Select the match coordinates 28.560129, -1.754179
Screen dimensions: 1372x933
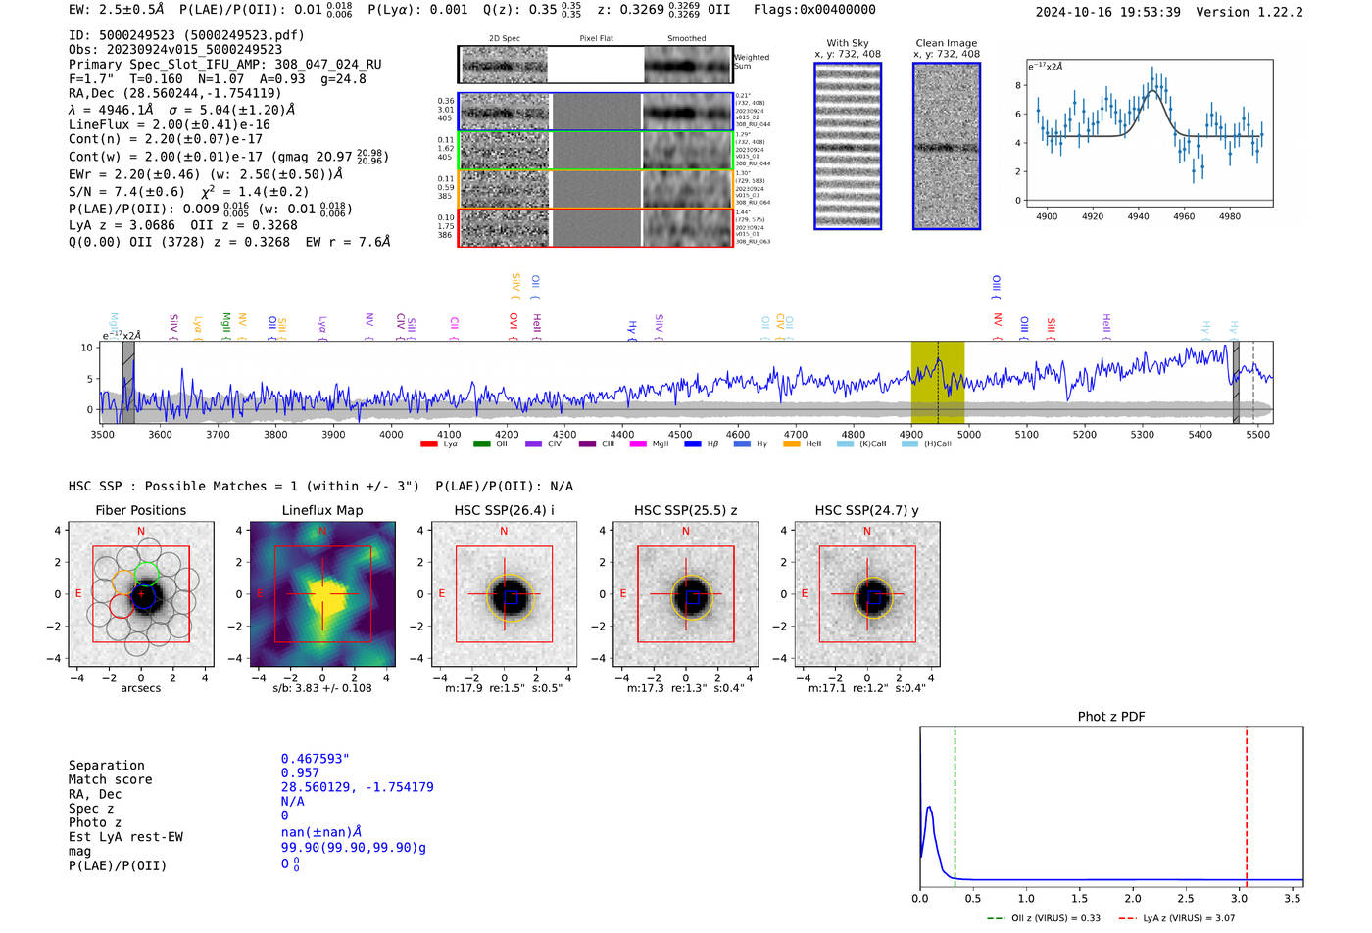[357, 787]
